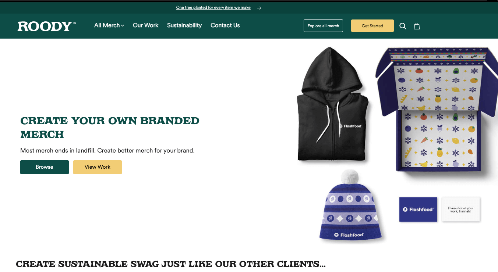Click the ROODY logo

tap(47, 26)
